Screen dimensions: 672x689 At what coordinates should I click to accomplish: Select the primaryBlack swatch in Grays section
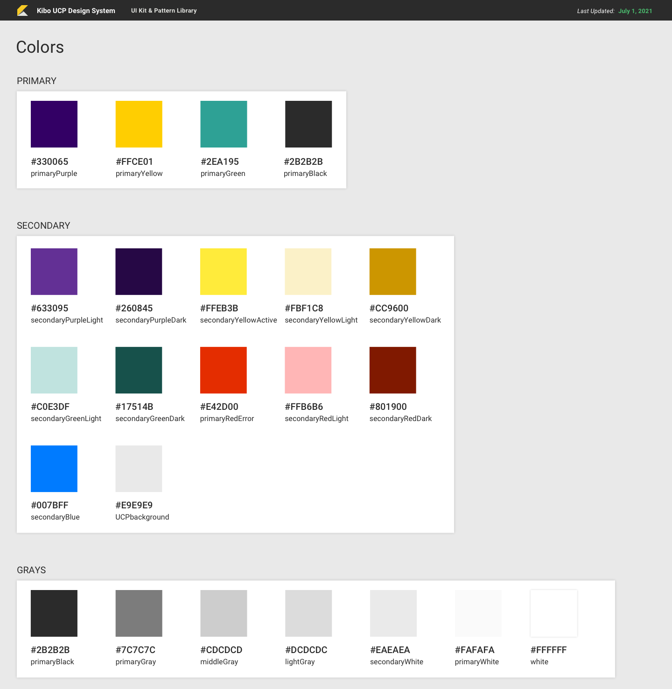[x=54, y=613]
